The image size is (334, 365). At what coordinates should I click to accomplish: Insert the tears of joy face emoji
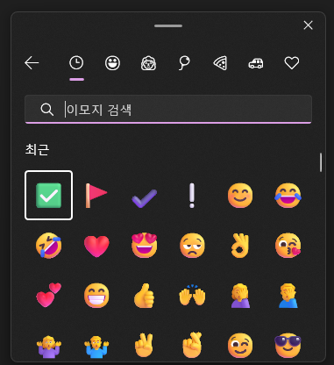[x=288, y=196]
